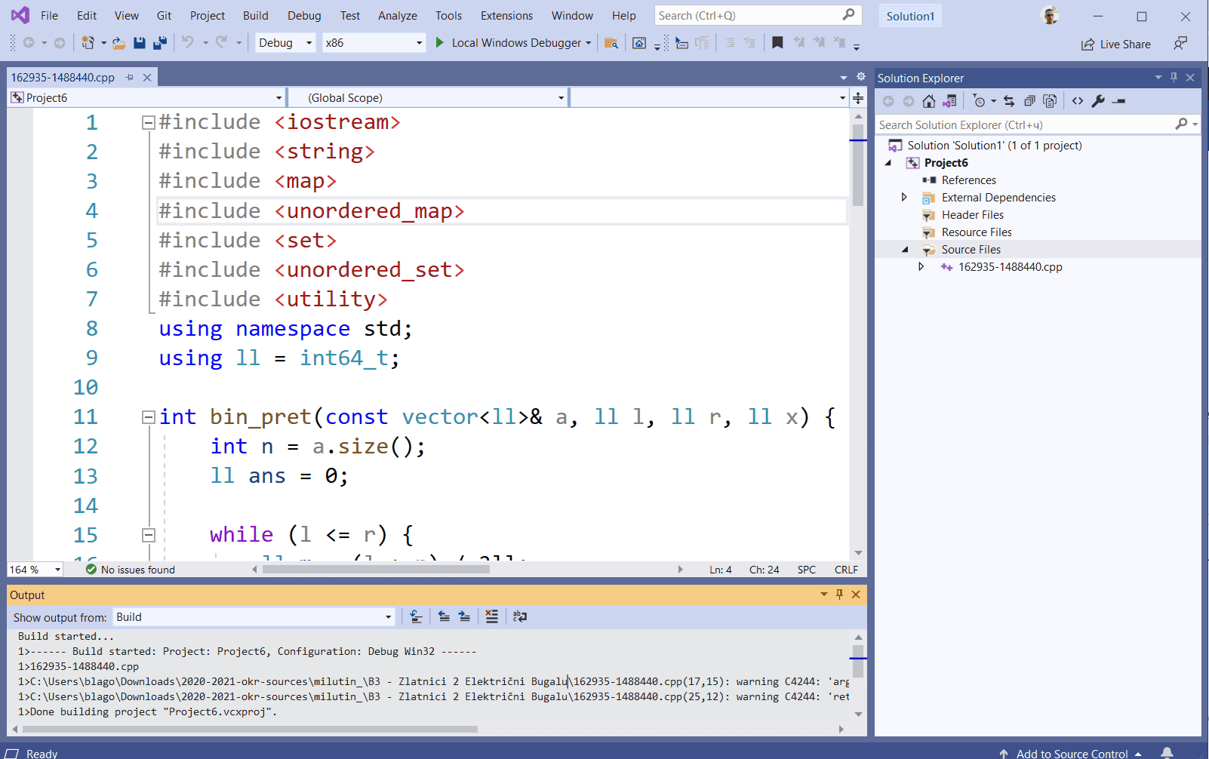Click the Live Share button
The height and width of the screenshot is (759, 1209).
(x=1116, y=45)
